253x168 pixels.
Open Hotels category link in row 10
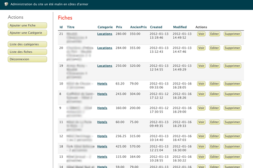[102, 84]
